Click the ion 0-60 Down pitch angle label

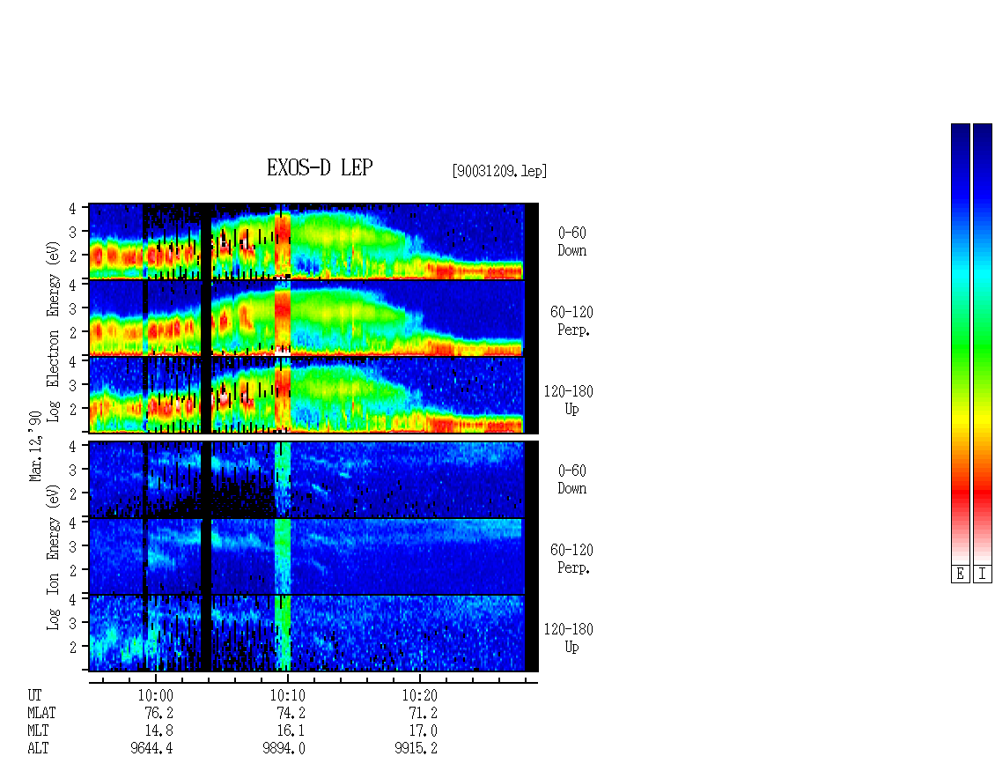tap(571, 479)
